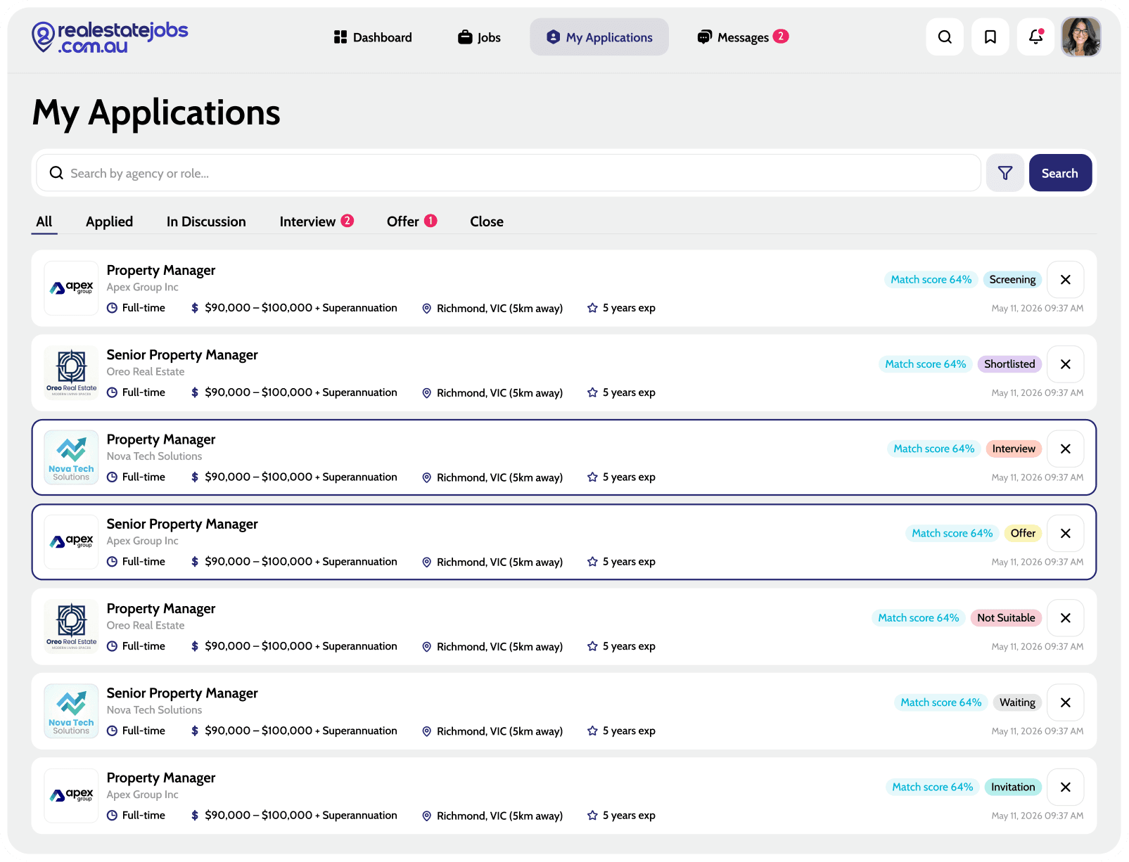Remove the Waiting Nova Tech application
The width and height of the screenshot is (1129, 862).
coord(1065,702)
